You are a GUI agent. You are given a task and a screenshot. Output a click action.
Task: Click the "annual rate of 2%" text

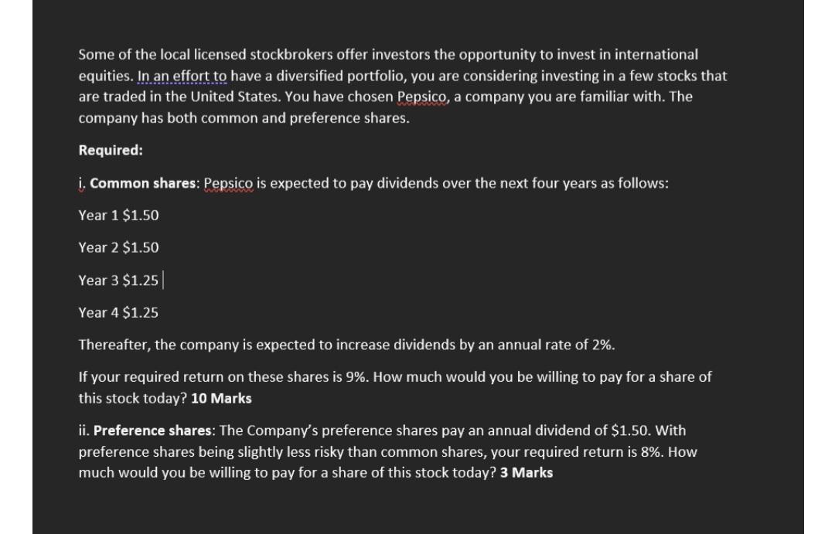[564, 345]
